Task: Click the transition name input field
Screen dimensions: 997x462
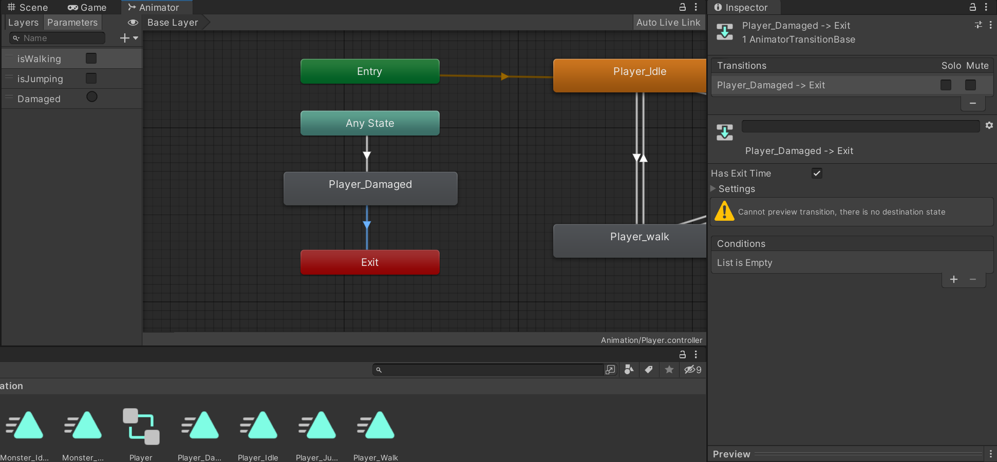Action: tap(860, 126)
